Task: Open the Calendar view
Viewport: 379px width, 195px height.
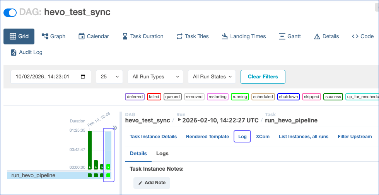Action: click(94, 36)
